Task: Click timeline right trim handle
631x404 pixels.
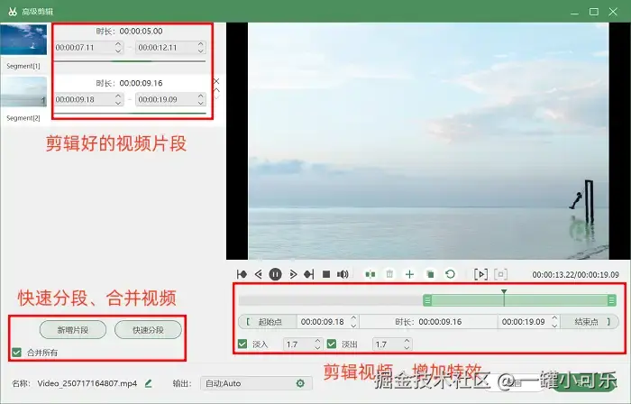Action: (x=612, y=300)
